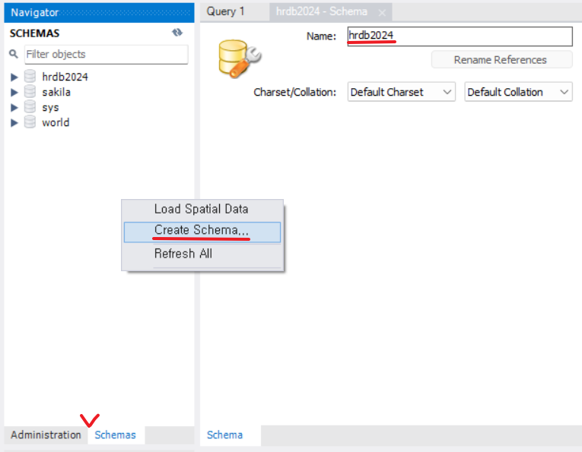The image size is (582, 452).
Task: Click the Rename References button
Action: point(501,60)
